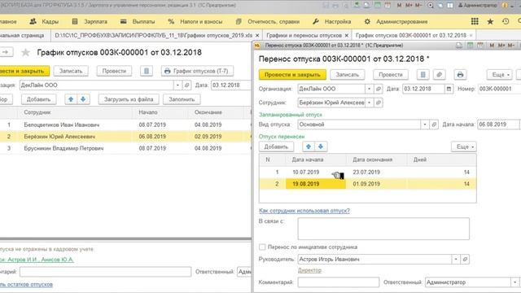Screen dimensions: 521x293
Task: Switch to Графики и переносы отпусков tab
Action: coord(304,35)
